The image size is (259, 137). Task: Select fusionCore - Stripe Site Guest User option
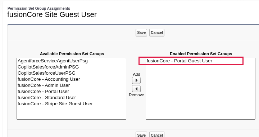[71, 104]
